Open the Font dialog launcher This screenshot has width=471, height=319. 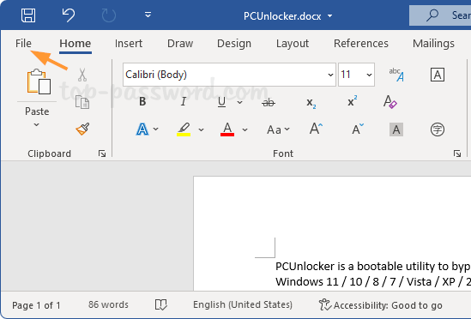(457, 153)
